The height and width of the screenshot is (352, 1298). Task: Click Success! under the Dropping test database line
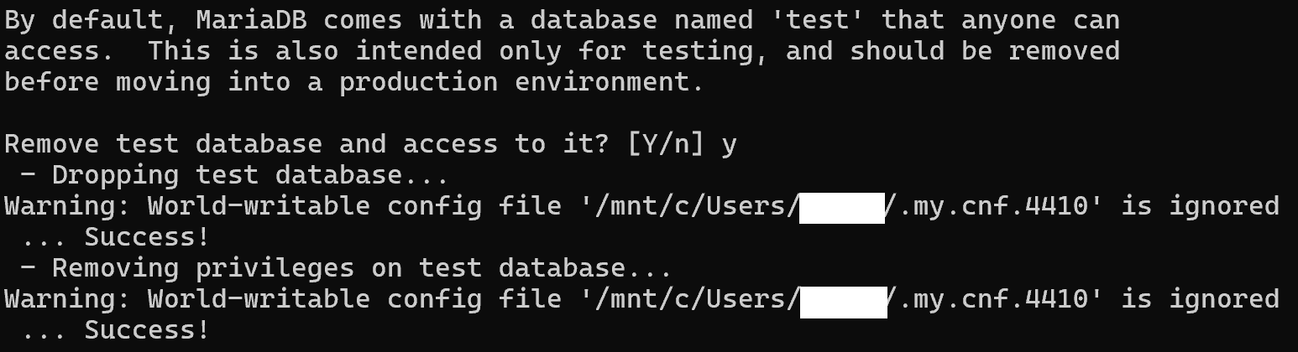146,237
